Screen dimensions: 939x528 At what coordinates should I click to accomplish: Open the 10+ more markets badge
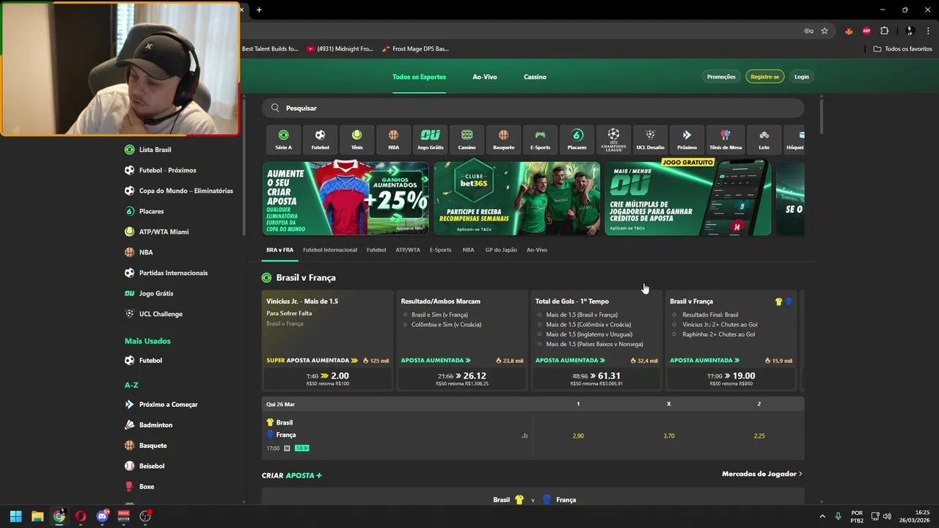(302, 448)
